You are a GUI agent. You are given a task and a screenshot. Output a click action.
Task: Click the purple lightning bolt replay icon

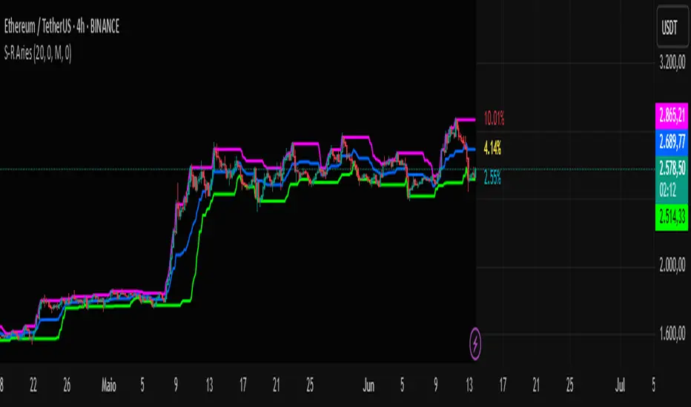[475, 343]
